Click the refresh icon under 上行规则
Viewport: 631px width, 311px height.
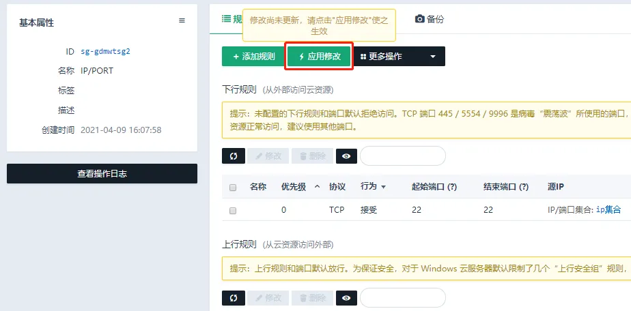(233, 298)
